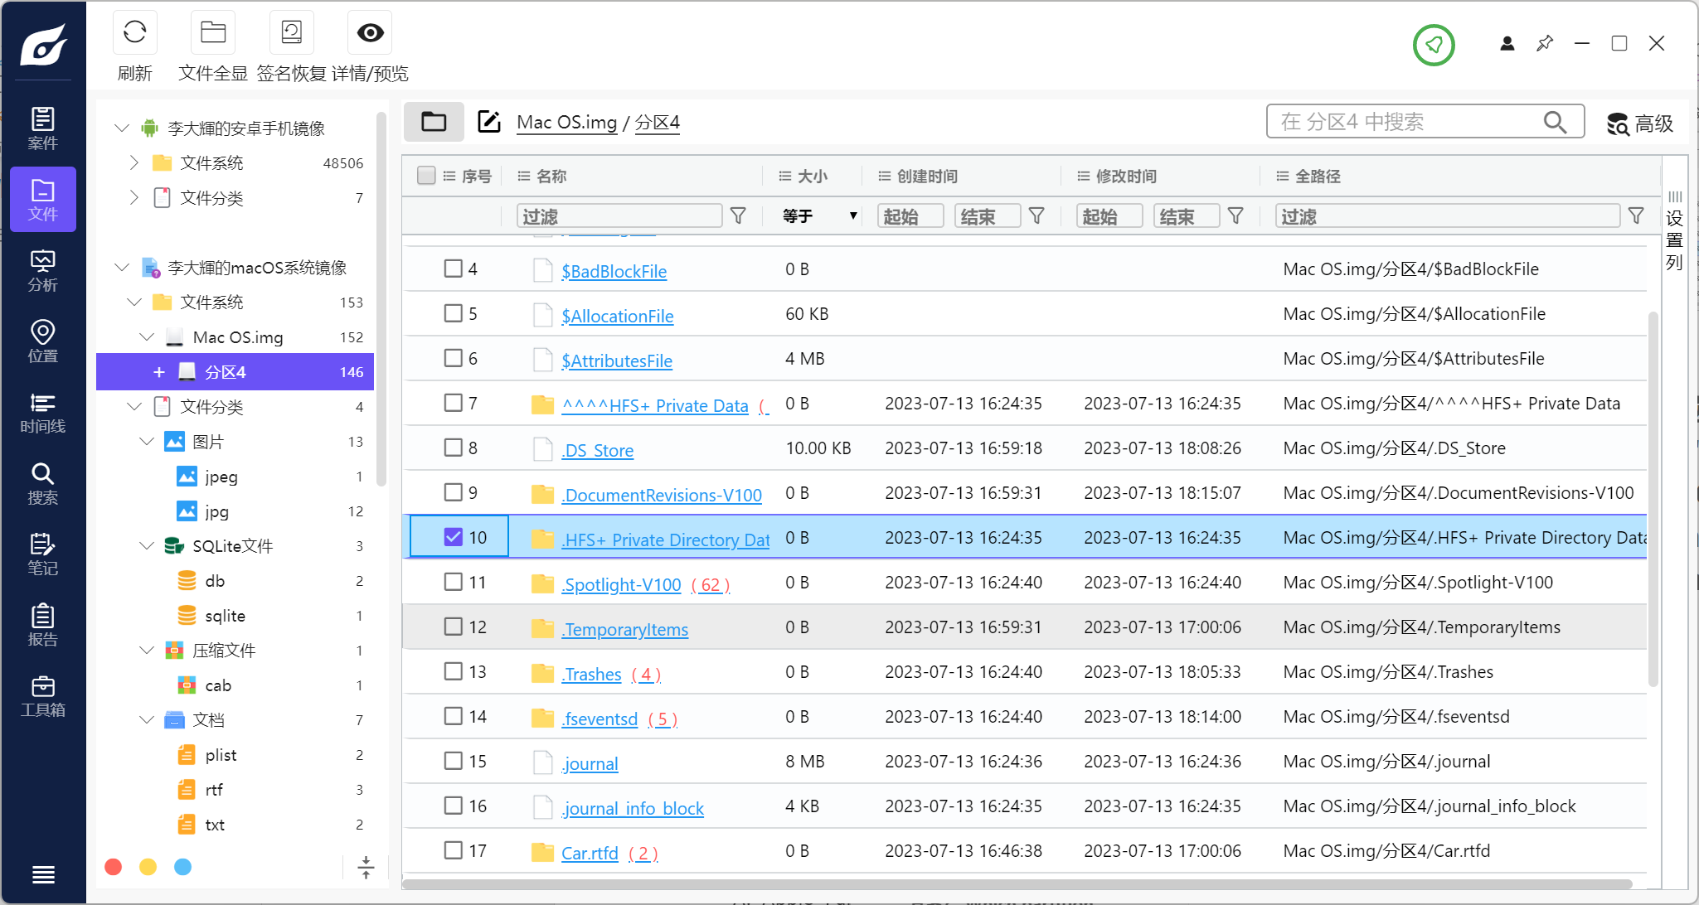The width and height of the screenshot is (1699, 905).
Task: Click the edit path pencil icon
Action: [489, 122]
